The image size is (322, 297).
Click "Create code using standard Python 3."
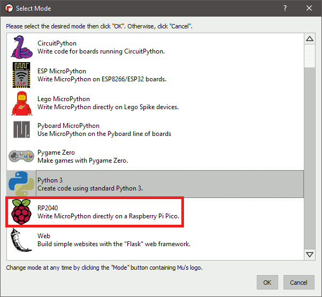90,188
